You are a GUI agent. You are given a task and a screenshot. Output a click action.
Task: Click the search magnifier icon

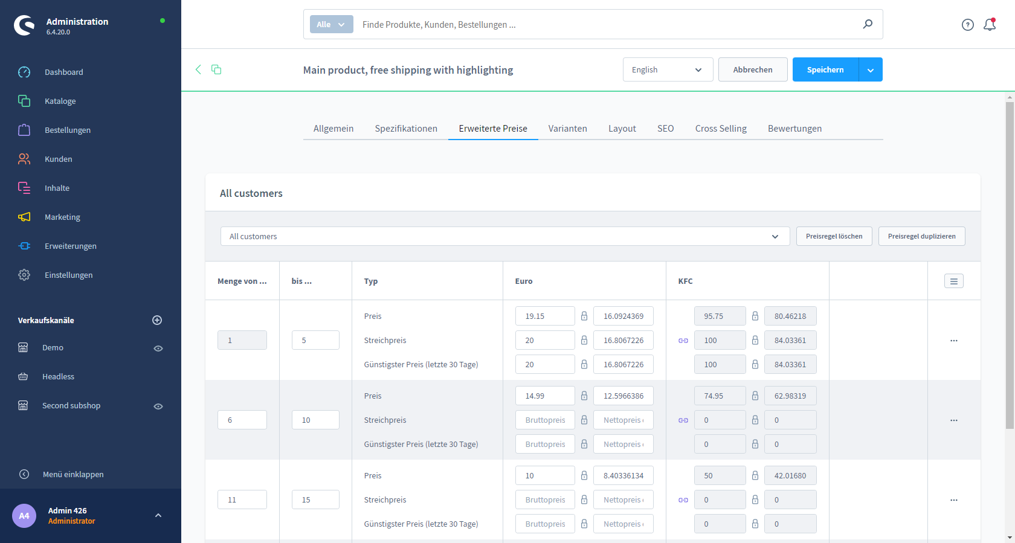tap(868, 24)
